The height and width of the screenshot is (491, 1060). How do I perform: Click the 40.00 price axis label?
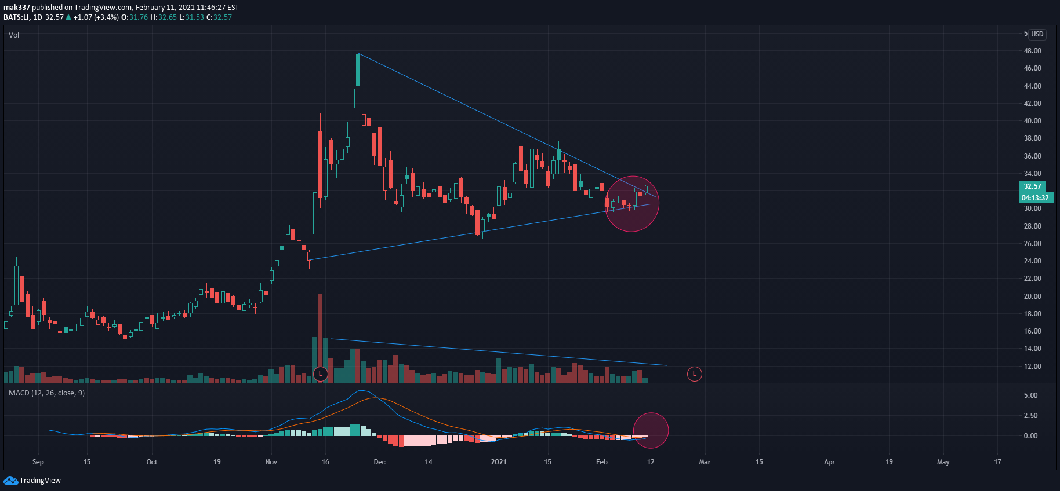click(x=1032, y=121)
